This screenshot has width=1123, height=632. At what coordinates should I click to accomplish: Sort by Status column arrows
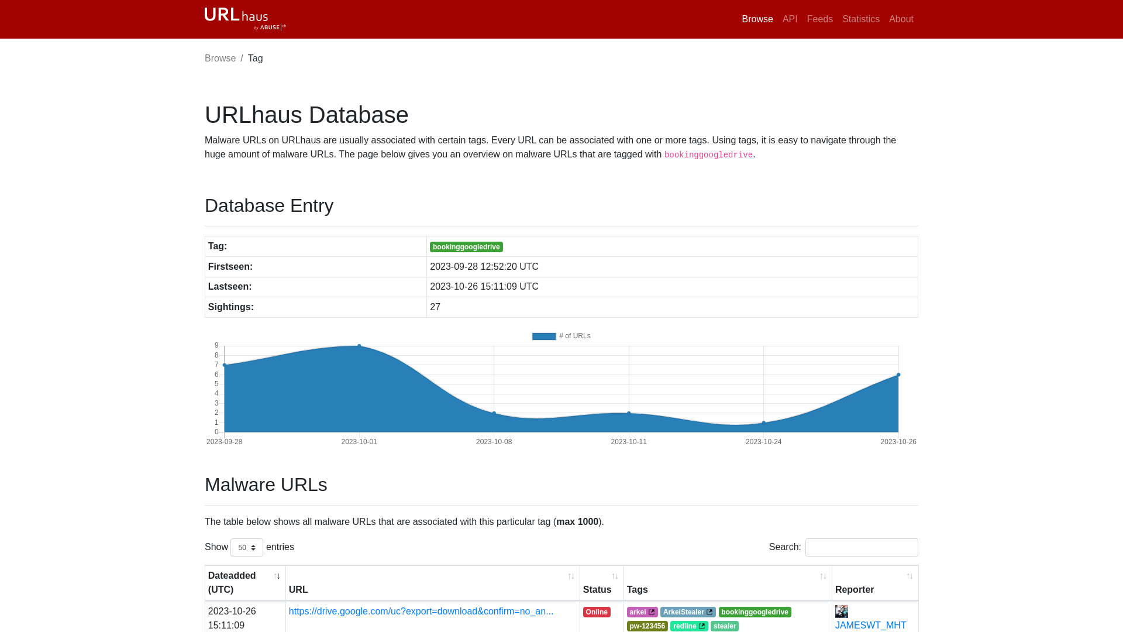coord(615,576)
